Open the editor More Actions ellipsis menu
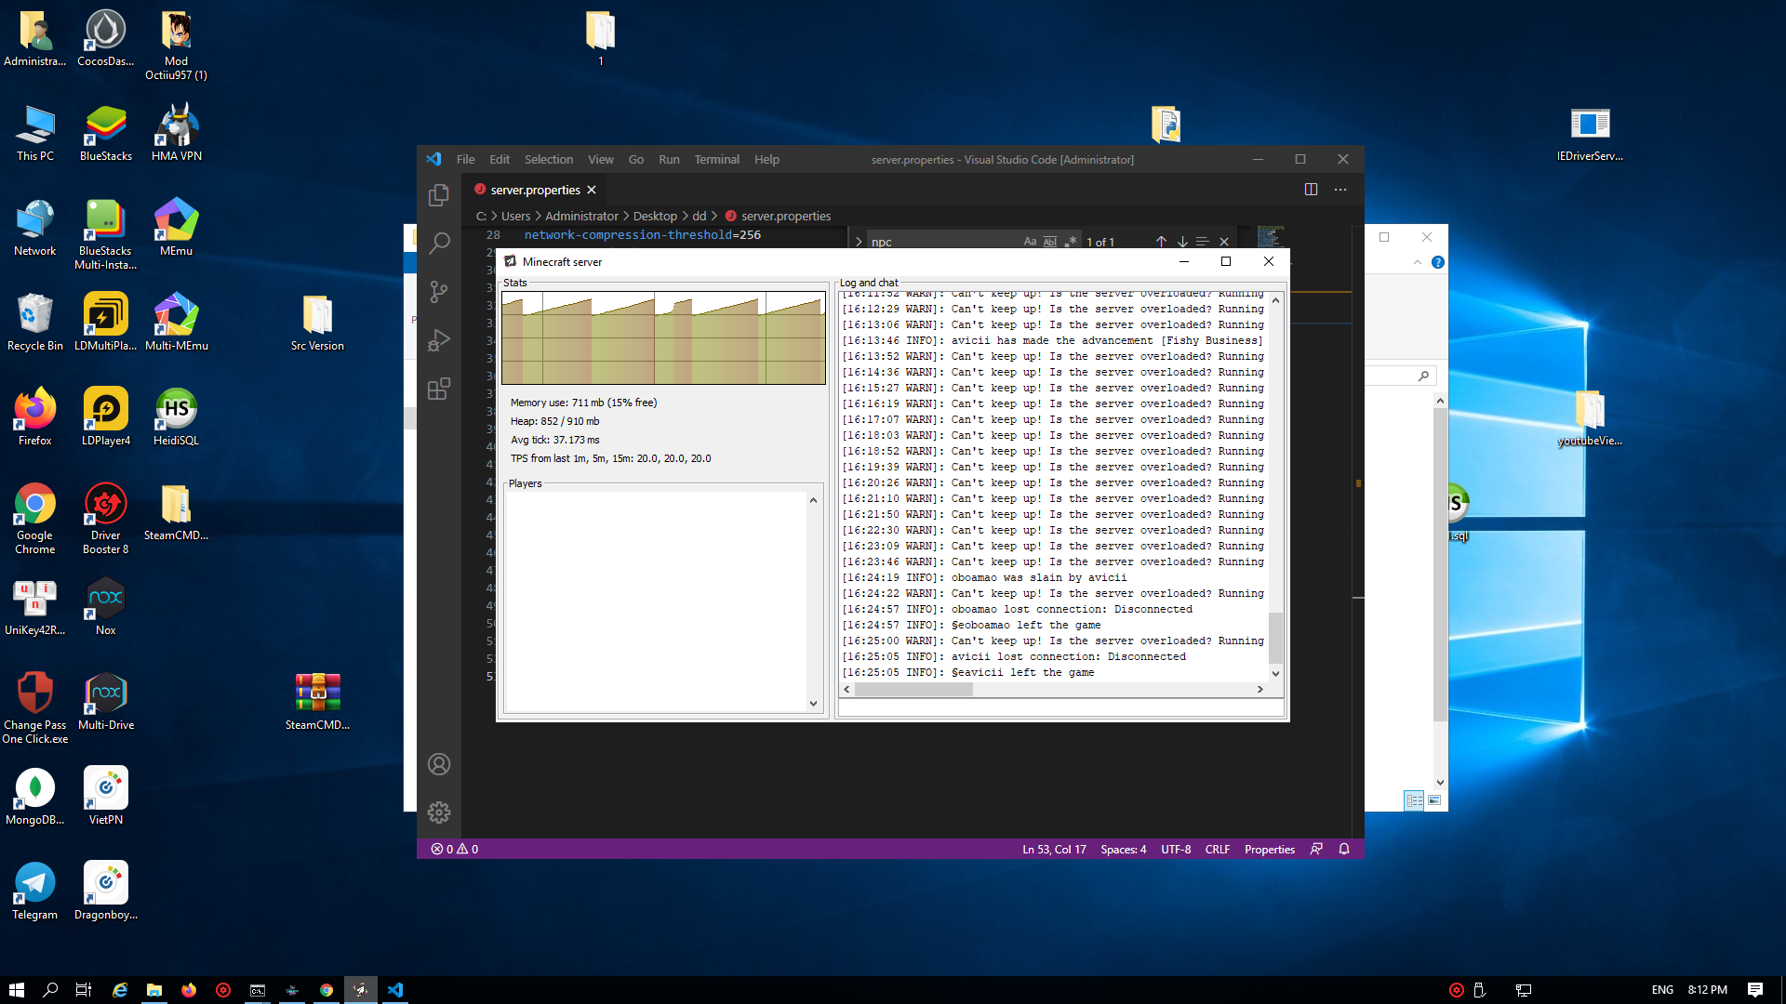Viewport: 1786px width, 1004px height. 1340,190
